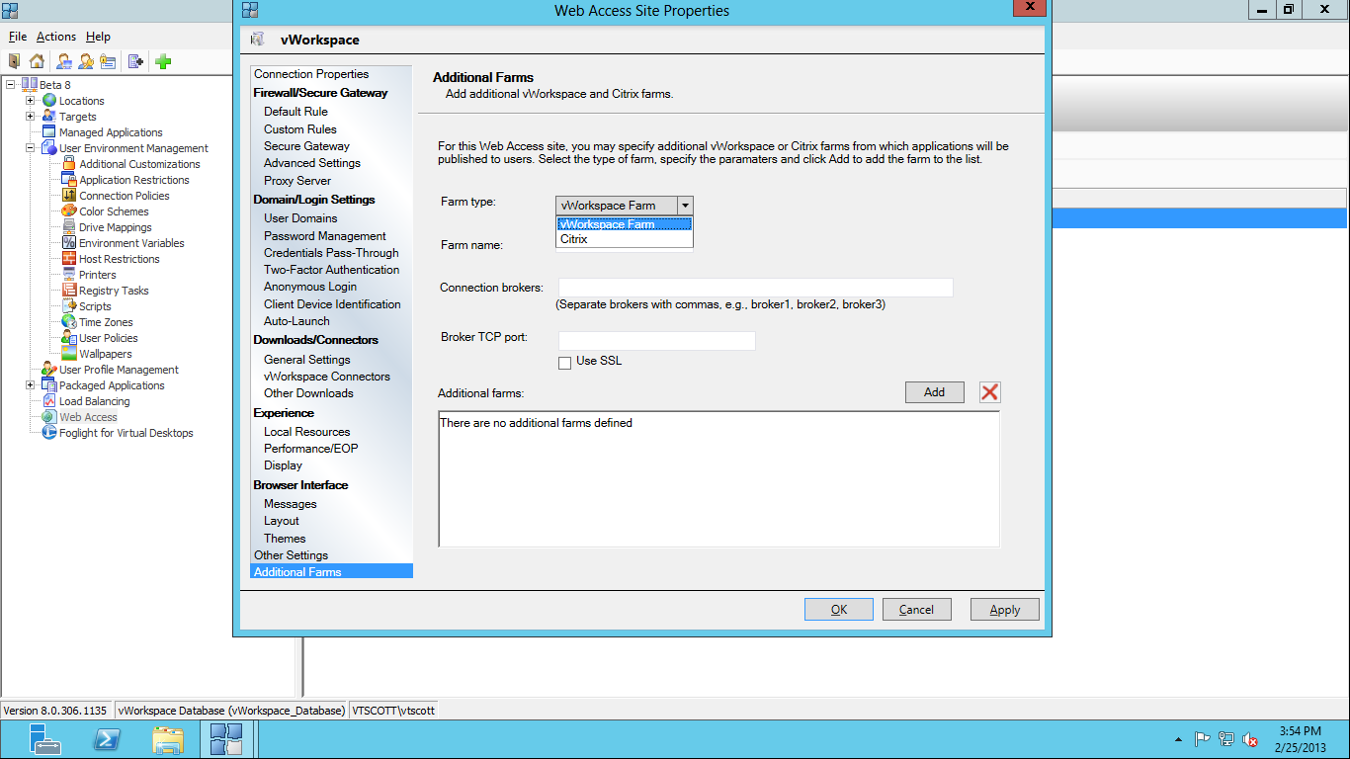Open the Secure Gateway settings page
Screen dimensions: 1350x759
click(306, 146)
